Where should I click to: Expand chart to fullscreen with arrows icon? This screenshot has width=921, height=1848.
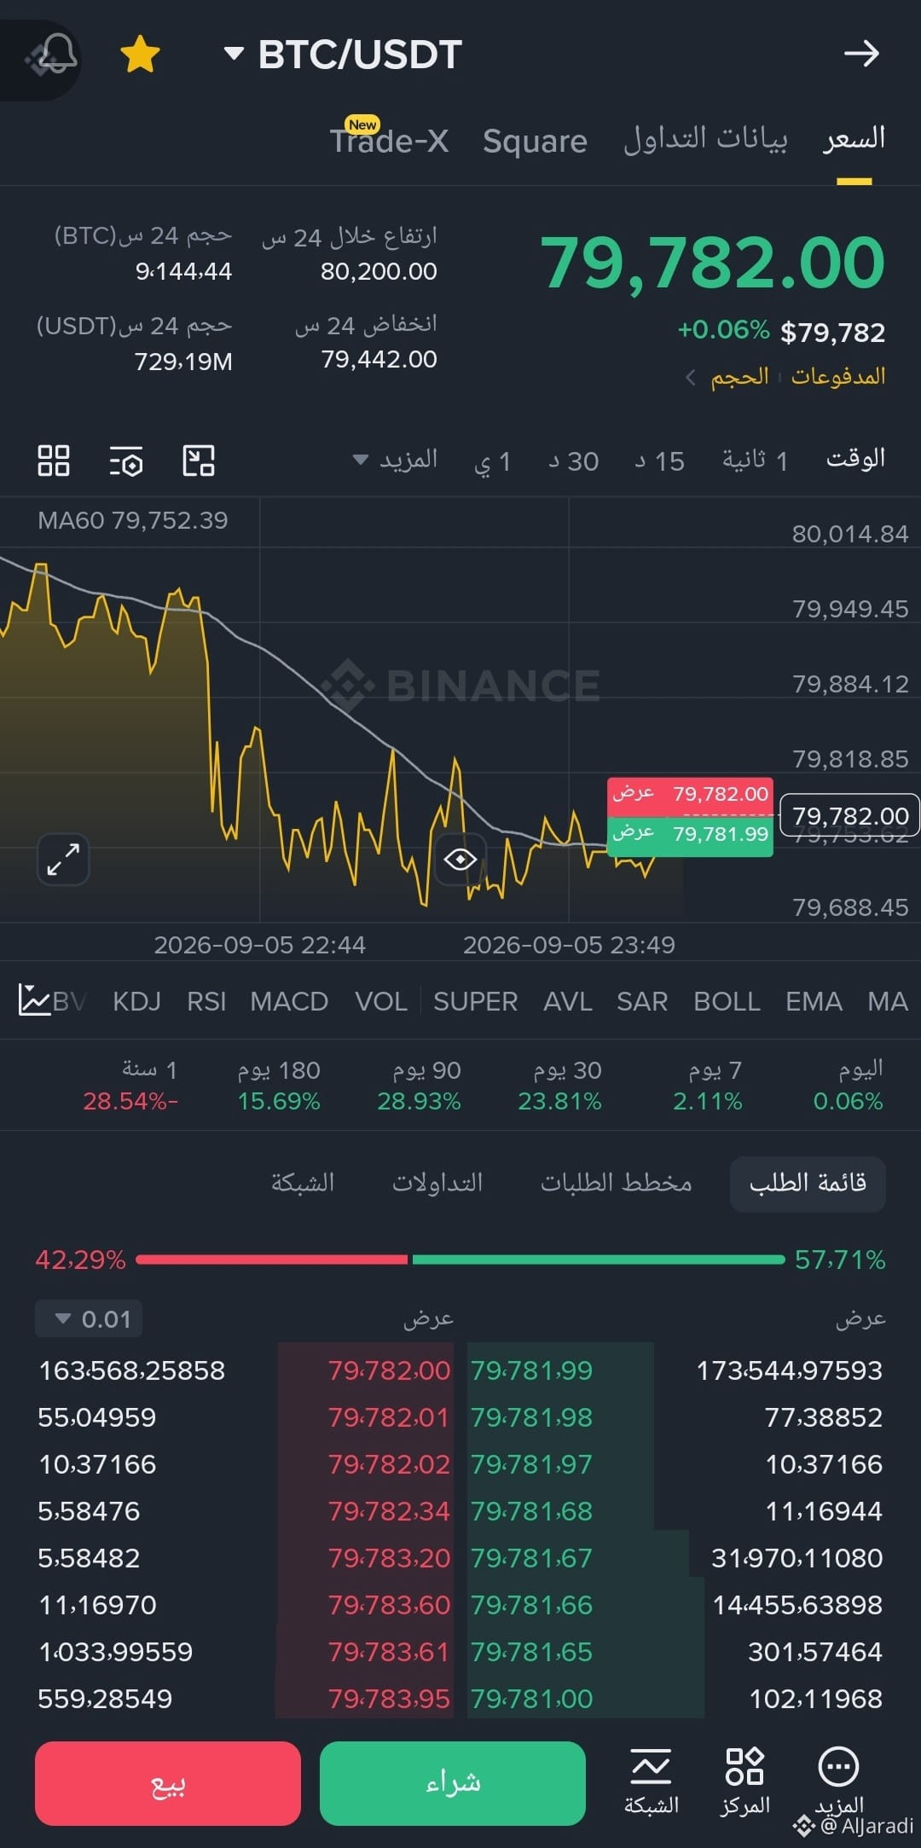(x=63, y=859)
